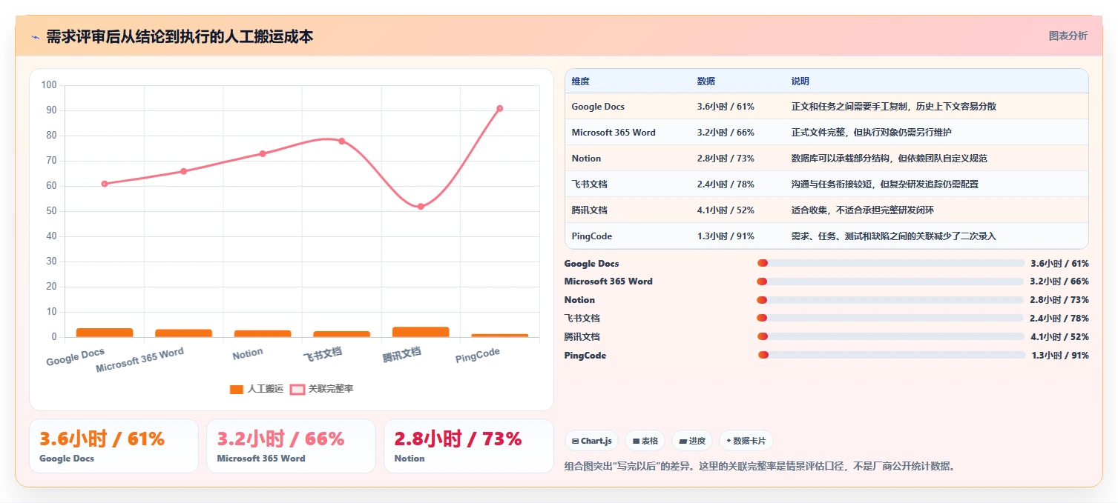Toggle the 人工搬运 legend item under the chart
The width and height of the screenshot is (1118, 503).
(x=257, y=389)
